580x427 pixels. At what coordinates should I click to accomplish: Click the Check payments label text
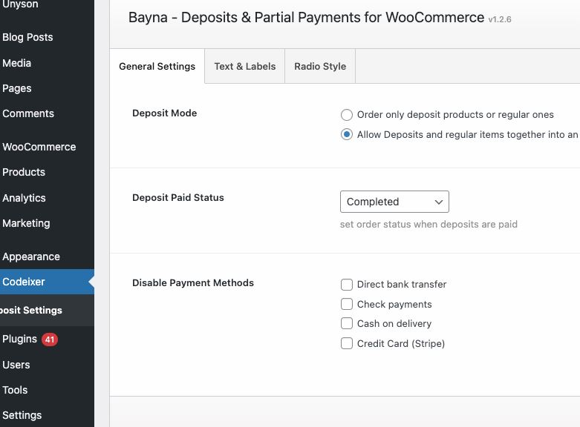click(x=394, y=305)
